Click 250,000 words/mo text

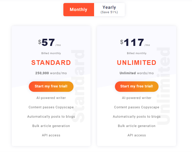point(51,73)
